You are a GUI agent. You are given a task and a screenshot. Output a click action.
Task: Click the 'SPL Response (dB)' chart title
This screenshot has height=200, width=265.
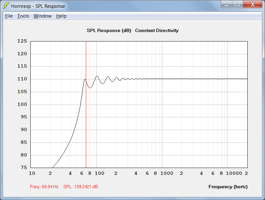click(x=109, y=31)
